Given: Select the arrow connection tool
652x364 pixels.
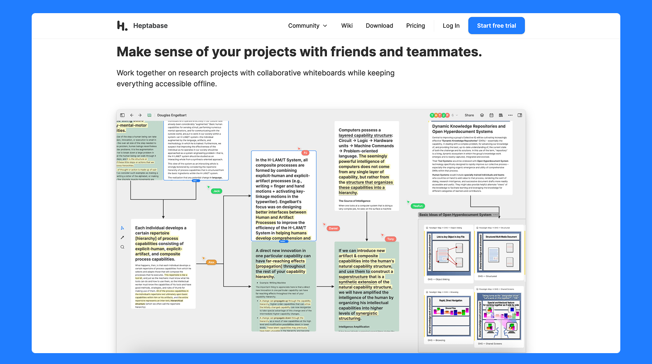Looking at the screenshot, I should point(122,238).
